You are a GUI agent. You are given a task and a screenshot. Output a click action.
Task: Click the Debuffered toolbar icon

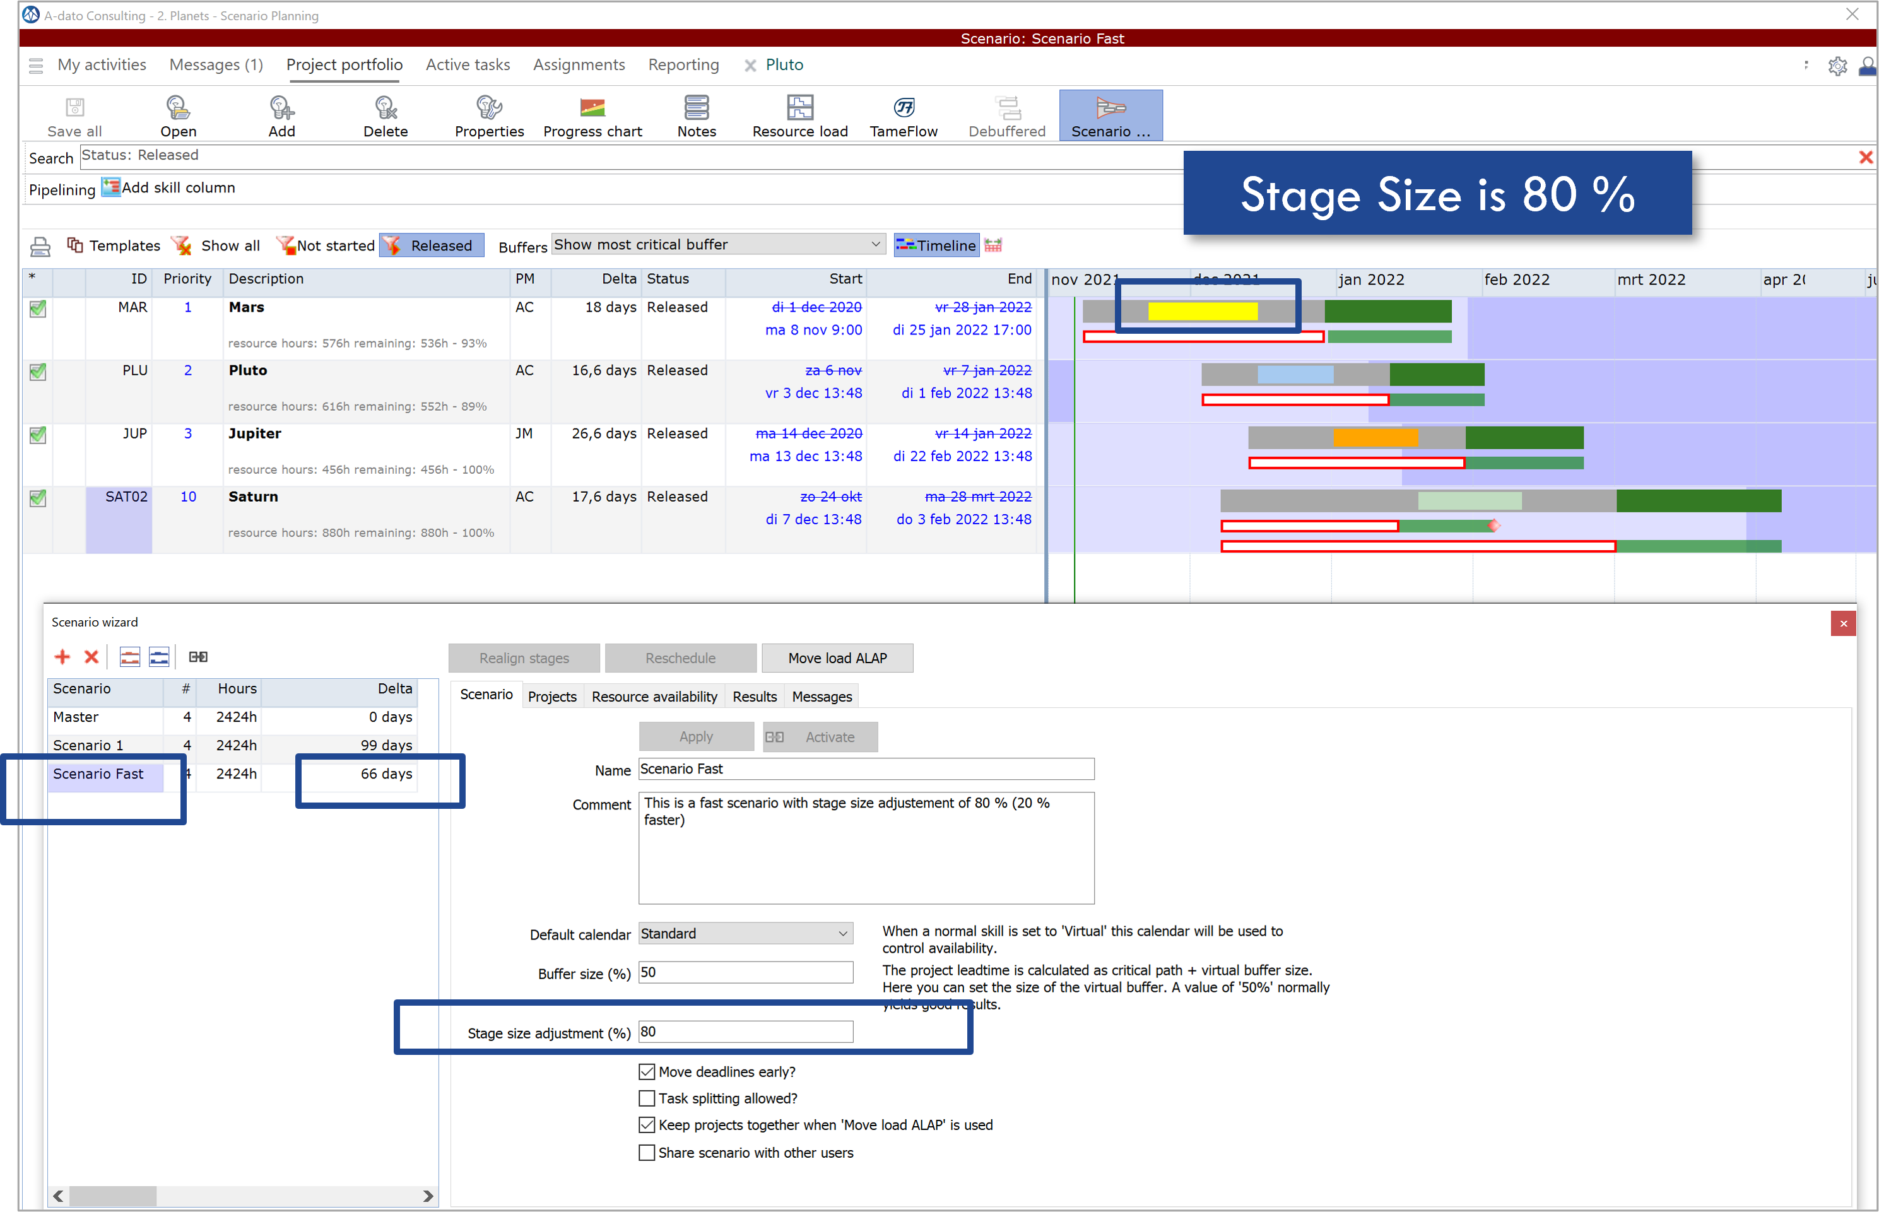[1007, 115]
